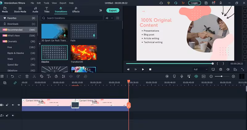The width and height of the screenshot is (247, 130).
Task: Open the speed stopwatch icon
Action: tap(56, 76)
